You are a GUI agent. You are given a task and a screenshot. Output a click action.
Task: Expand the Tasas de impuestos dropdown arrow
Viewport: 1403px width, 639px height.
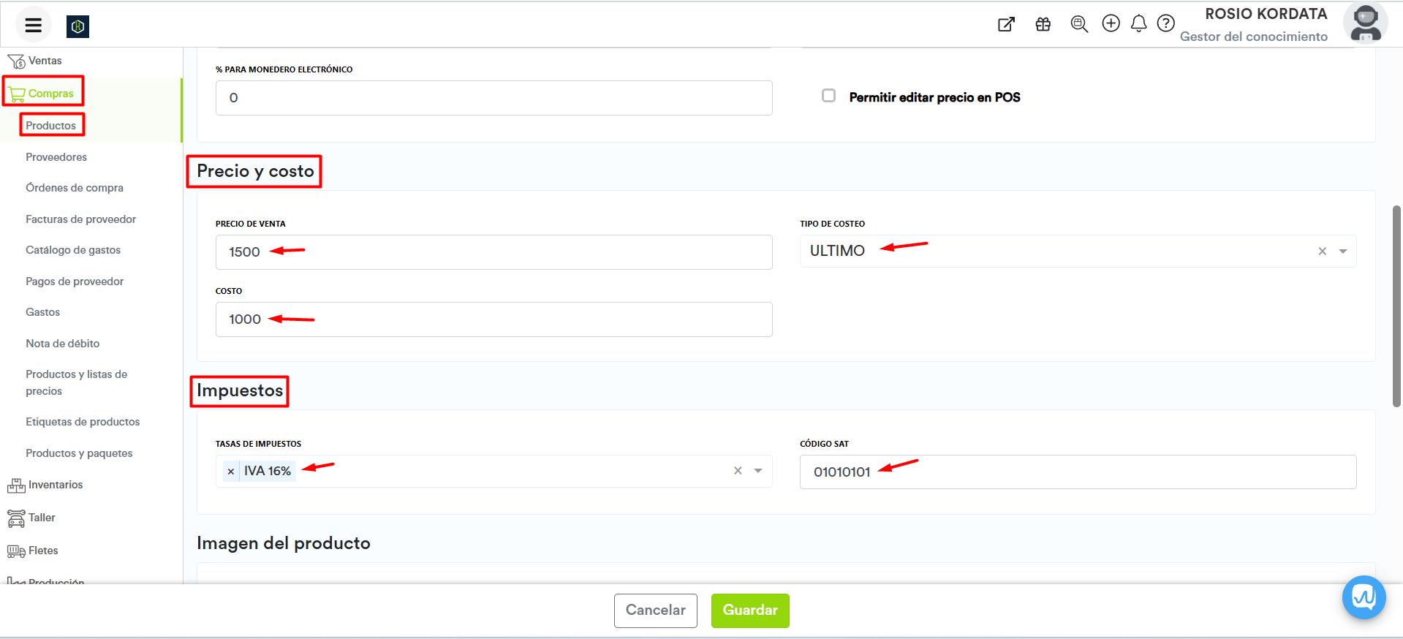(x=758, y=471)
